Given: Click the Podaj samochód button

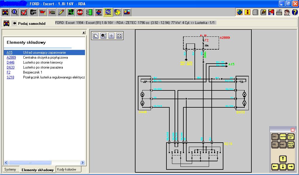Looking at the screenshot, I should tap(29, 23).
